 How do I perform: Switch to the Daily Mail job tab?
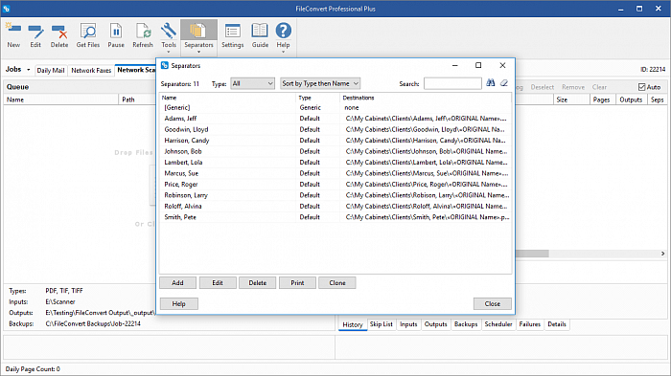[51, 71]
